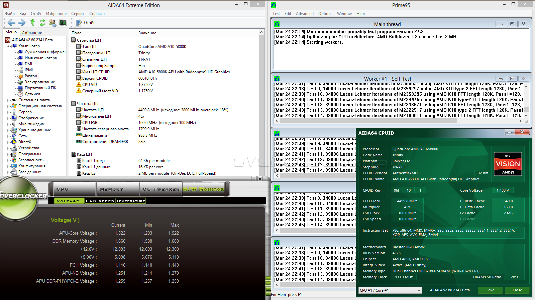
Task: Click the blue forward arrow in AIDA64 toolbar
Action: click(x=22, y=23)
